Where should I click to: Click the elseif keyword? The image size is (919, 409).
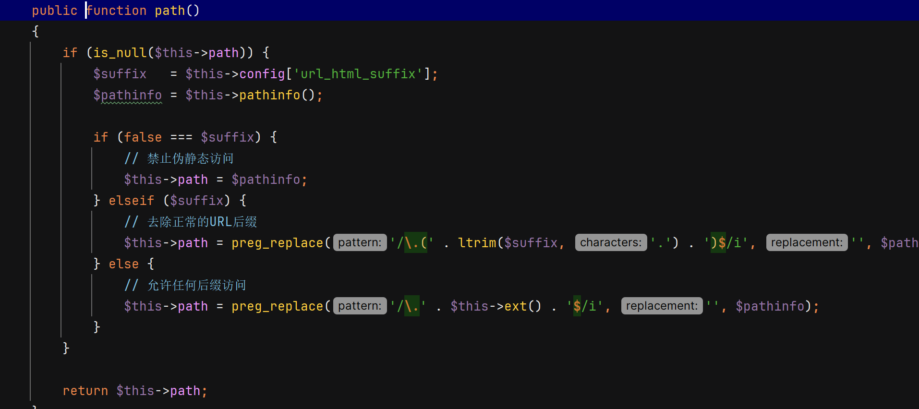pos(131,201)
